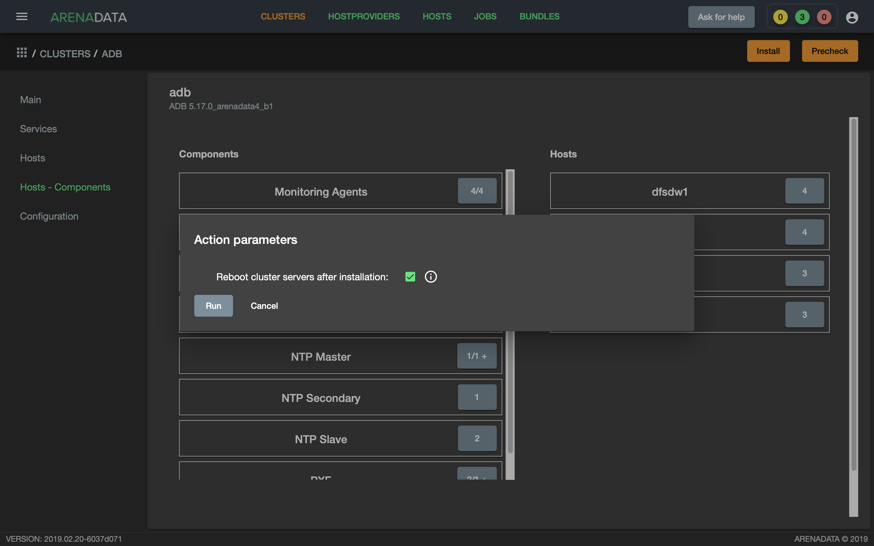The width and height of the screenshot is (874, 546).
Task: Open the user account icon
Action: tap(852, 17)
